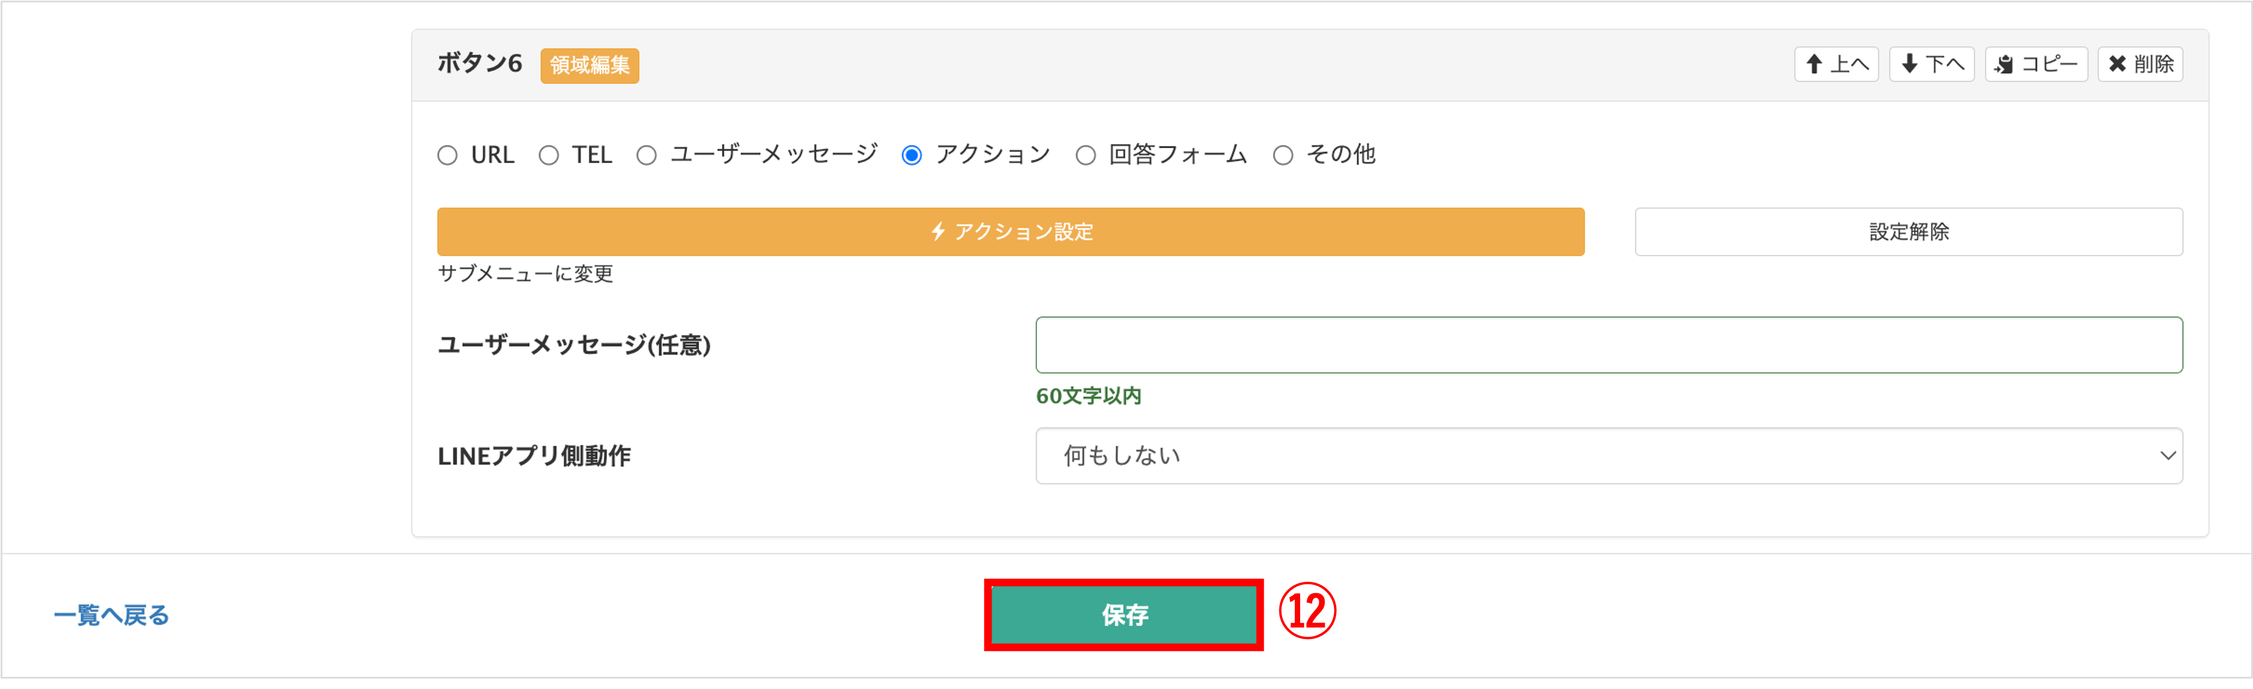Select the URL radio button

[x=448, y=156]
